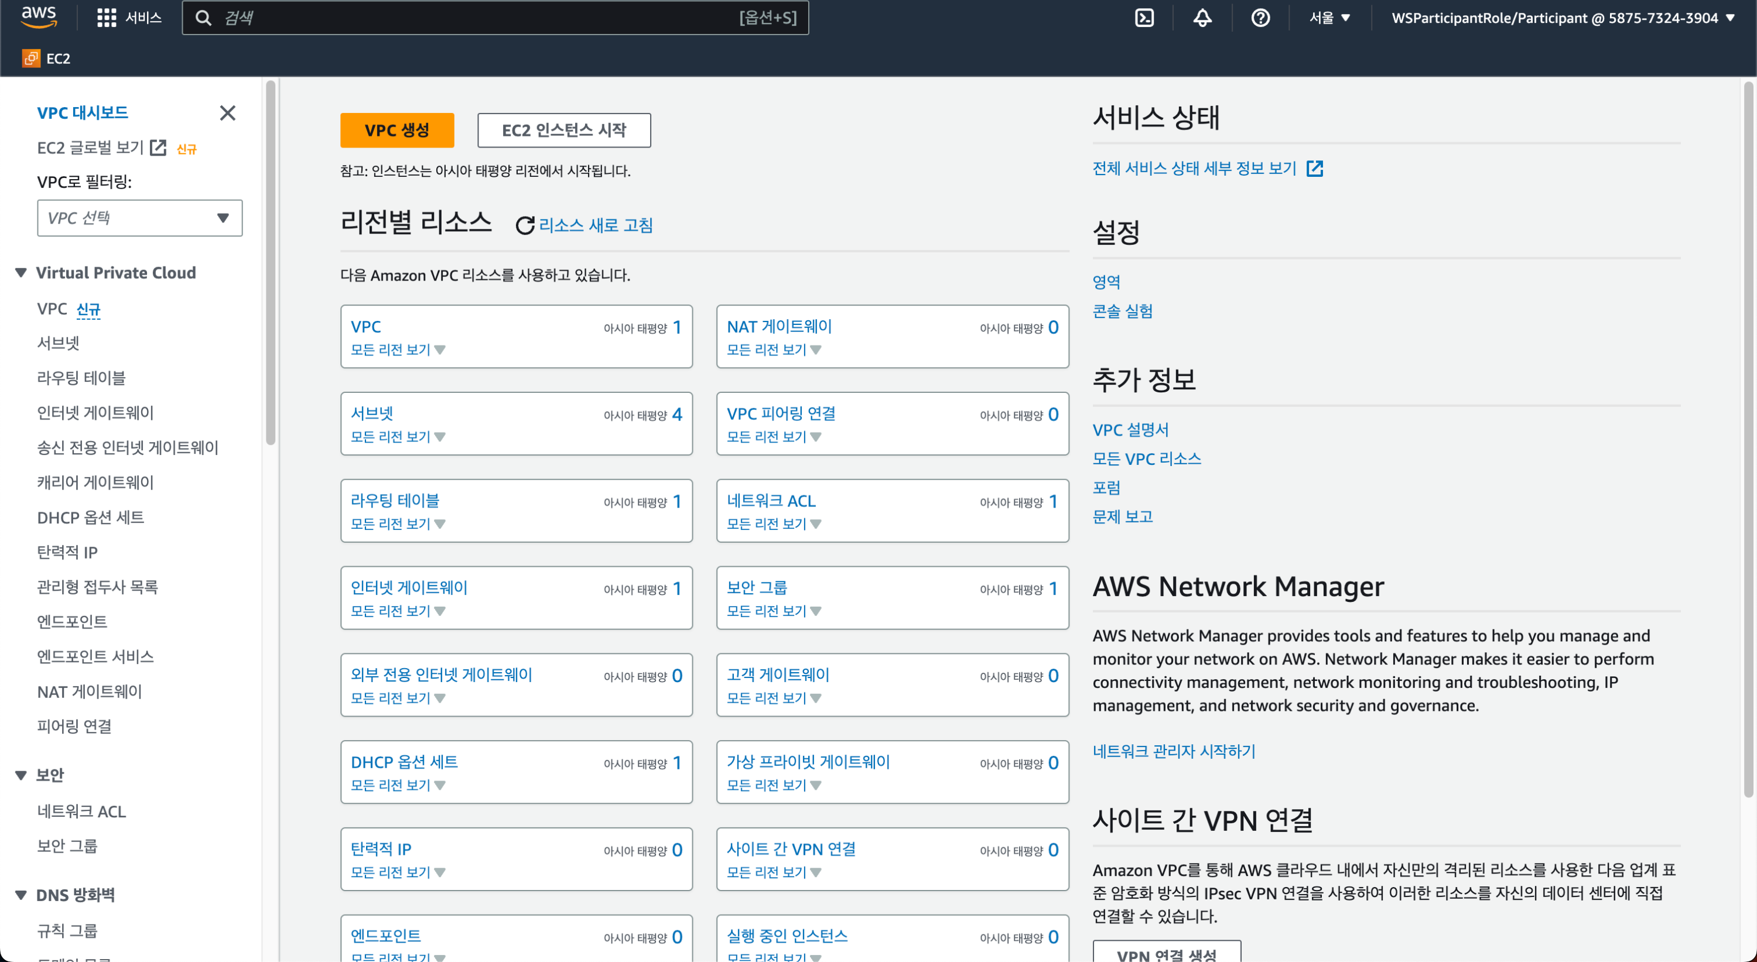Expand 모든 리전 보기 under 서브넷 card
This screenshot has height=962, width=1757.
398,437
